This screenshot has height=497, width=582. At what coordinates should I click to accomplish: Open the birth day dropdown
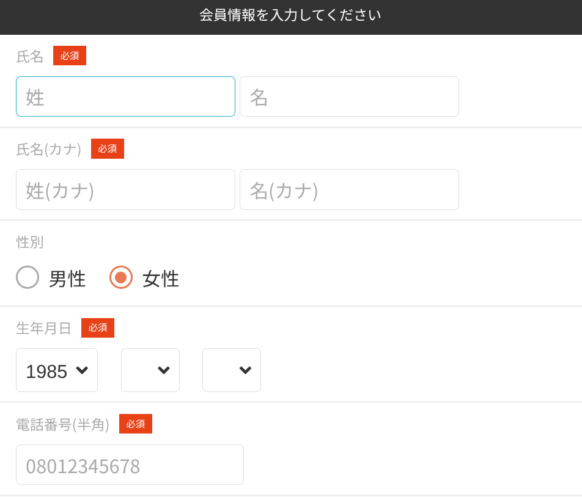[x=231, y=370]
